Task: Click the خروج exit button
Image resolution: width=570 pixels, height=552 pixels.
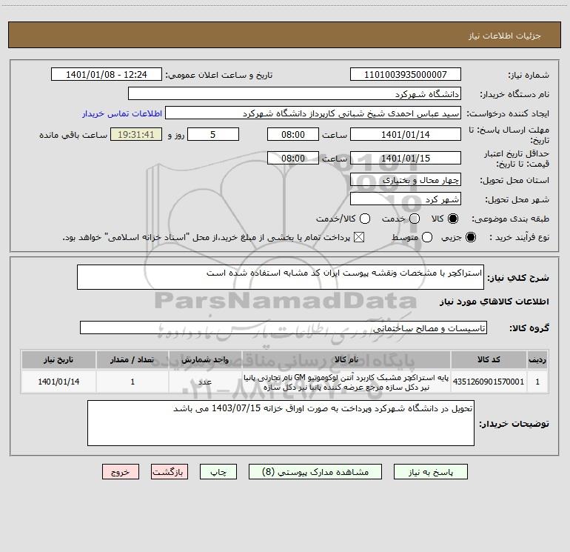Action: pyautogui.click(x=121, y=471)
